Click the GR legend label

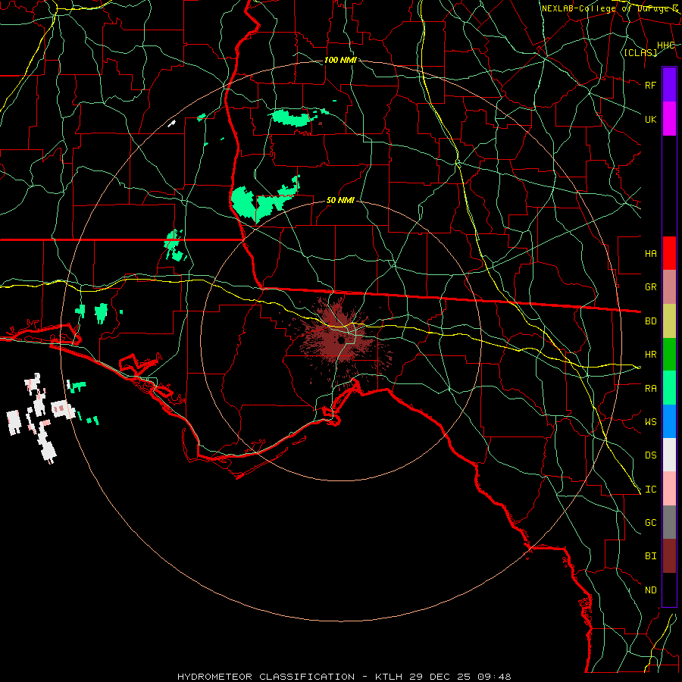click(651, 287)
